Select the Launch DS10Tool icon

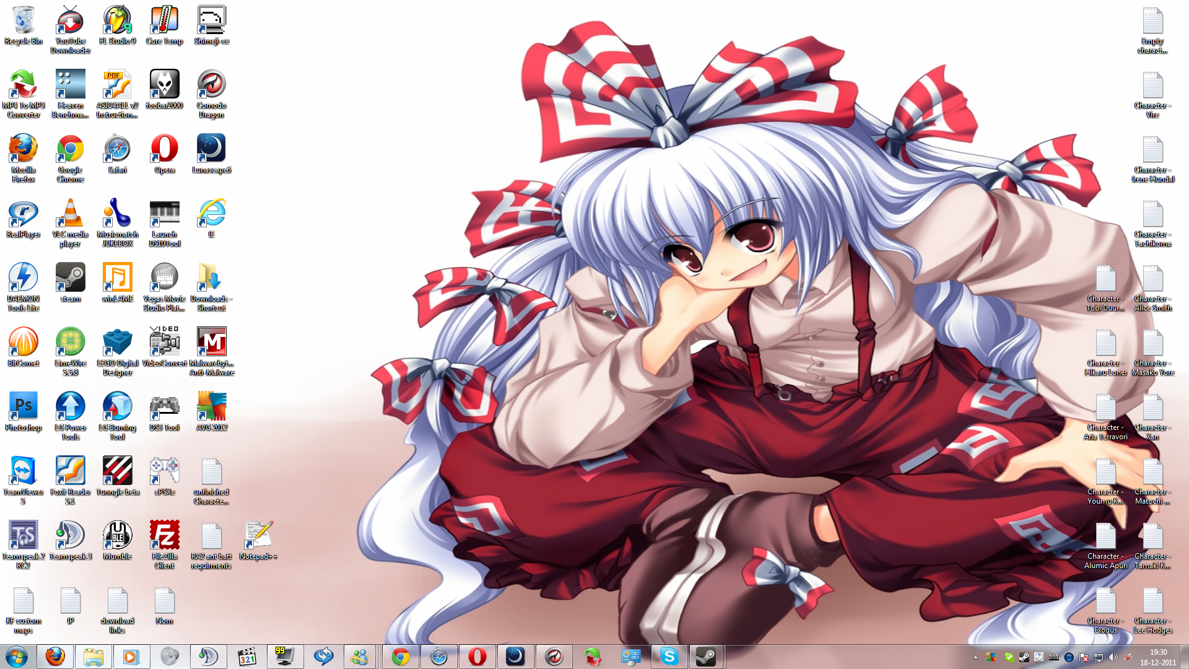point(165,223)
